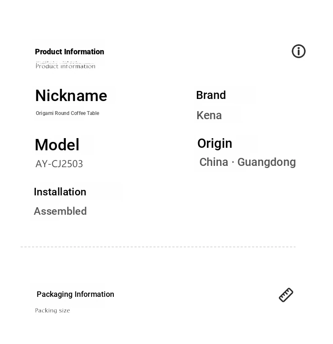This screenshot has height=344, width=333.
Task: Select China · Guangdong origin value
Action: 247,163
